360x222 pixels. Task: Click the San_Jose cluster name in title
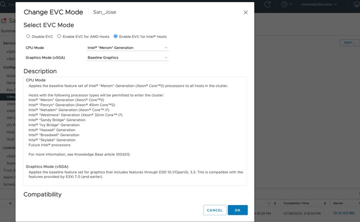click(x=104, y=12)
